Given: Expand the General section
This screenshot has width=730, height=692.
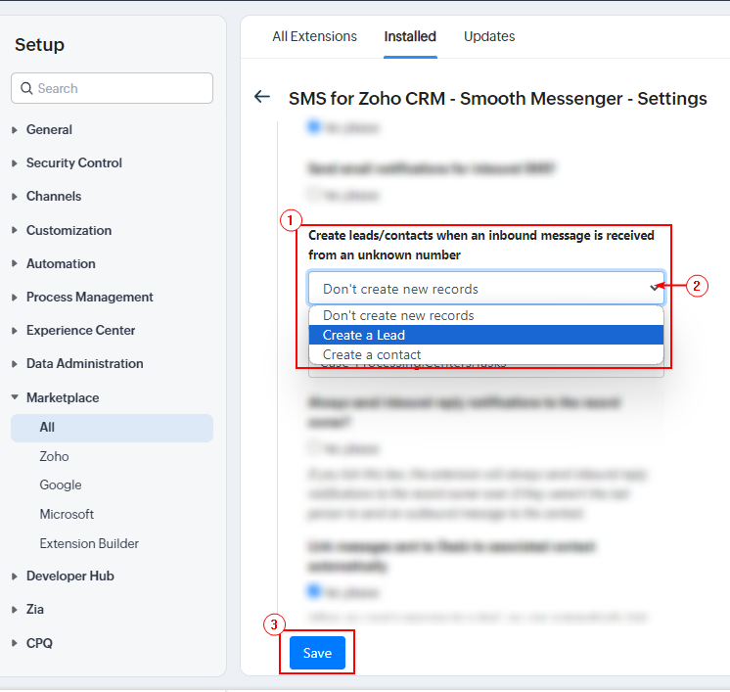Looking at the screenshot, I should pyautogui.click(x=49, y=129).
